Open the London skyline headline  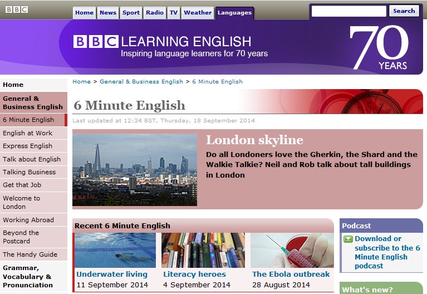click(x=254, y=140)
